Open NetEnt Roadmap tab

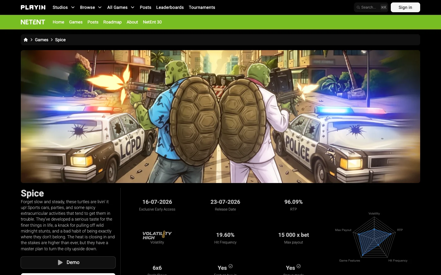tap(112, 22)
